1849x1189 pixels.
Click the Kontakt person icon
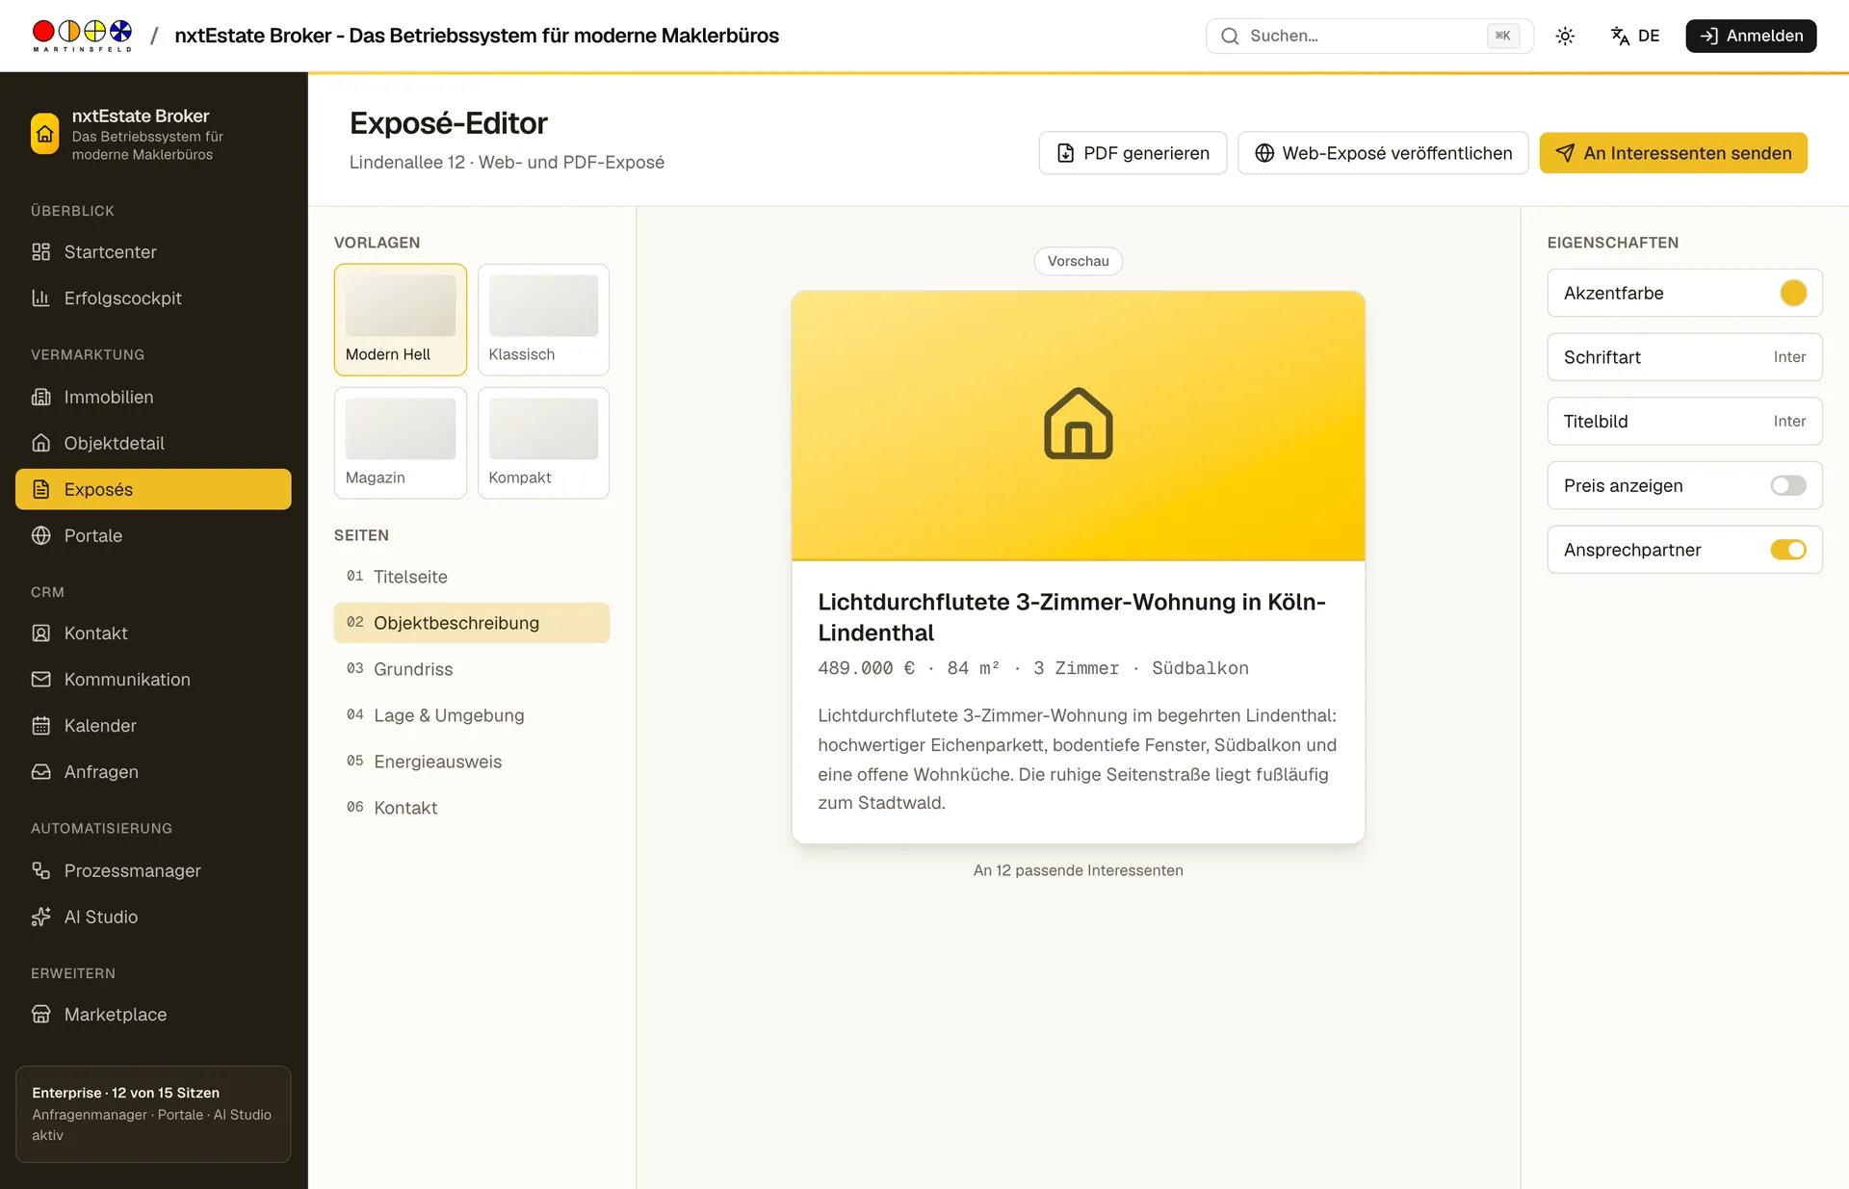tap(40, 633)
